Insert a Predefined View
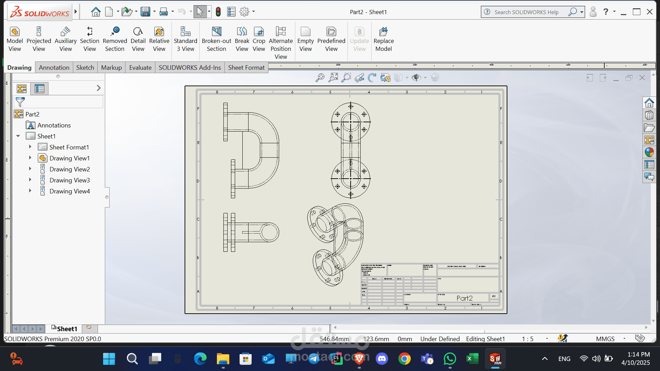 click(331, 40)
